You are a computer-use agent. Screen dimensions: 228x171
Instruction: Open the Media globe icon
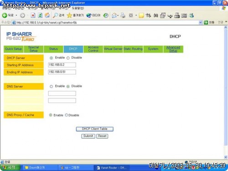(x=89, y=16)
